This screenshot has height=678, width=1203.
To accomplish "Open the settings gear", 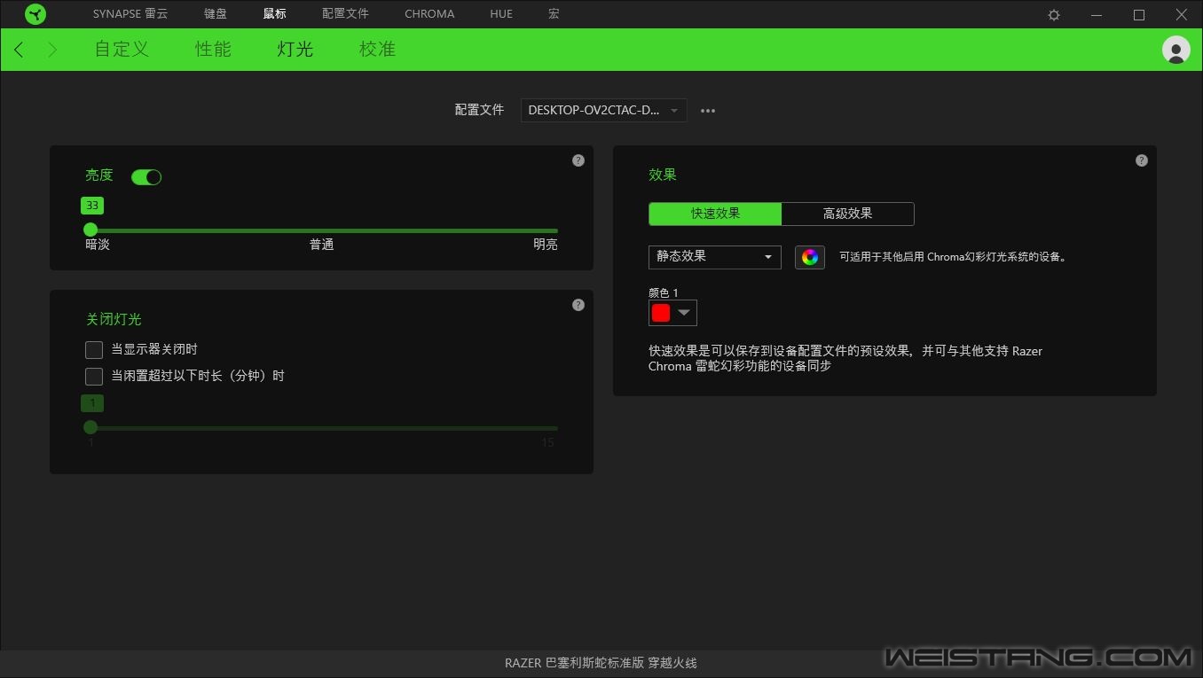I will [1054, 15].
